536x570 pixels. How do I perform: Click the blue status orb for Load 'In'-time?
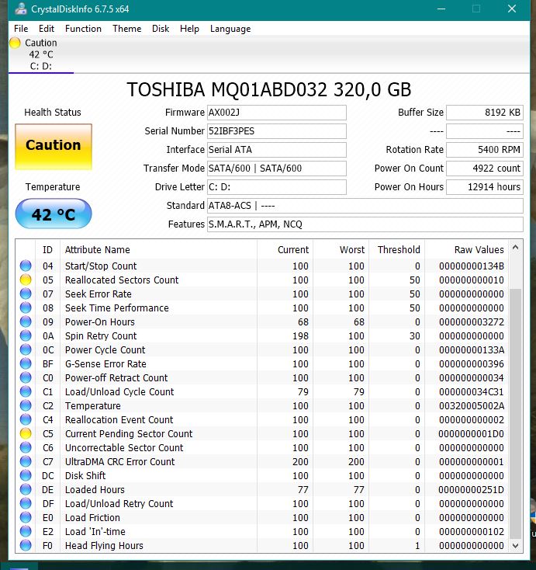pos(26,531)
